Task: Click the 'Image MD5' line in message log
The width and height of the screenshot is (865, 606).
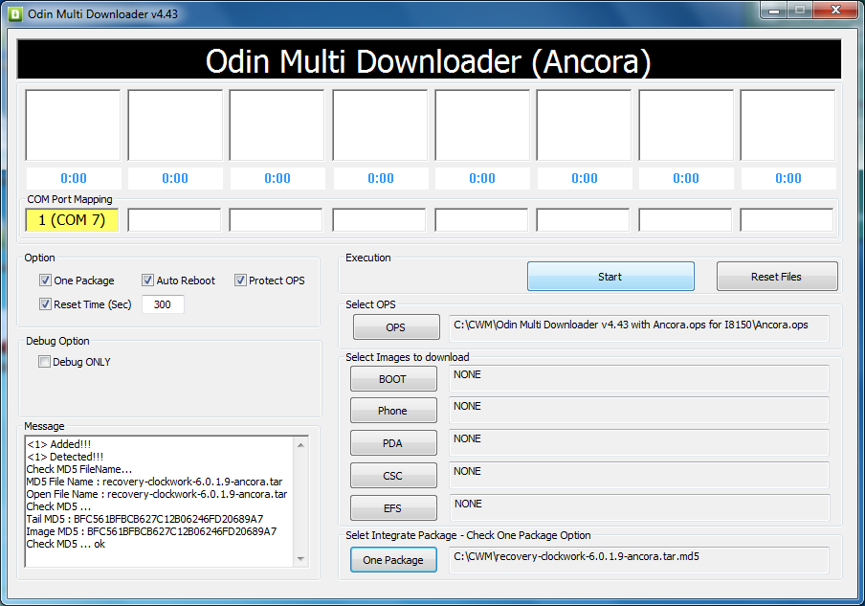Action: 151,531
